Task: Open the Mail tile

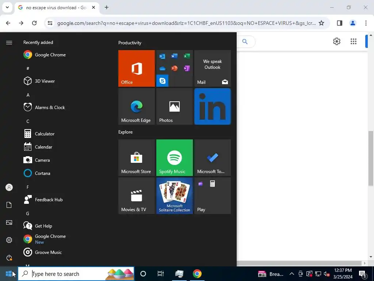Action: tap(213, 68)
